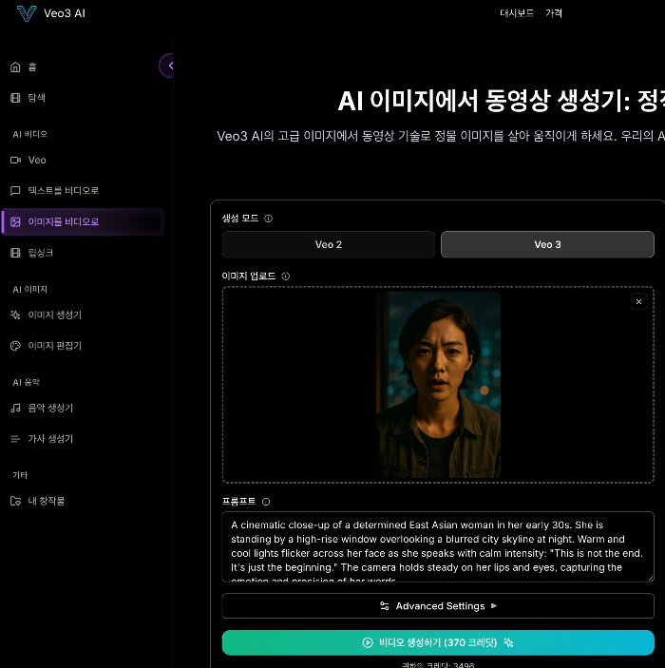Open the home icon in sidebar
This screenshot has height=668, width=665.
[x=15, y=67]
